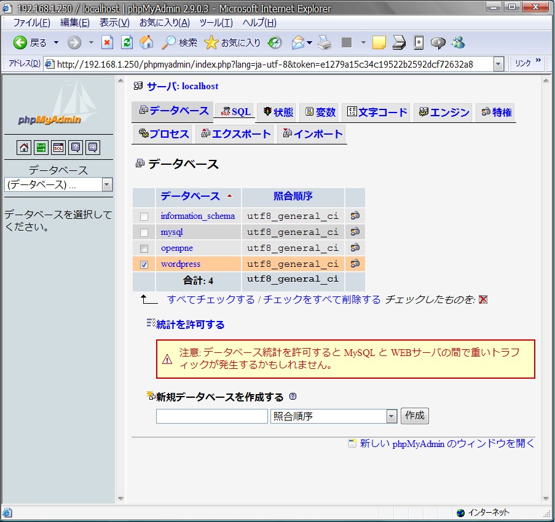This screenshot has width=555, height=522.
Task: Expand the リンク links bar chevron
Action: tap(538, 60)
